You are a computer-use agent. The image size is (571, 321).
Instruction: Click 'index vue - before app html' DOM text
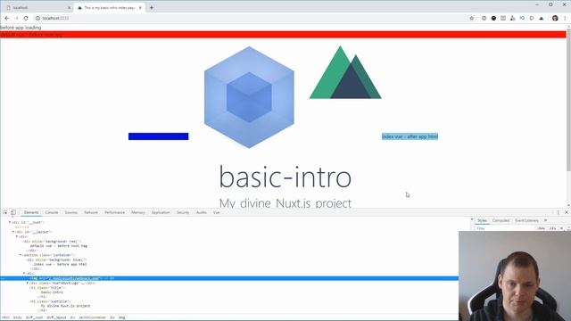pos(60,264)
